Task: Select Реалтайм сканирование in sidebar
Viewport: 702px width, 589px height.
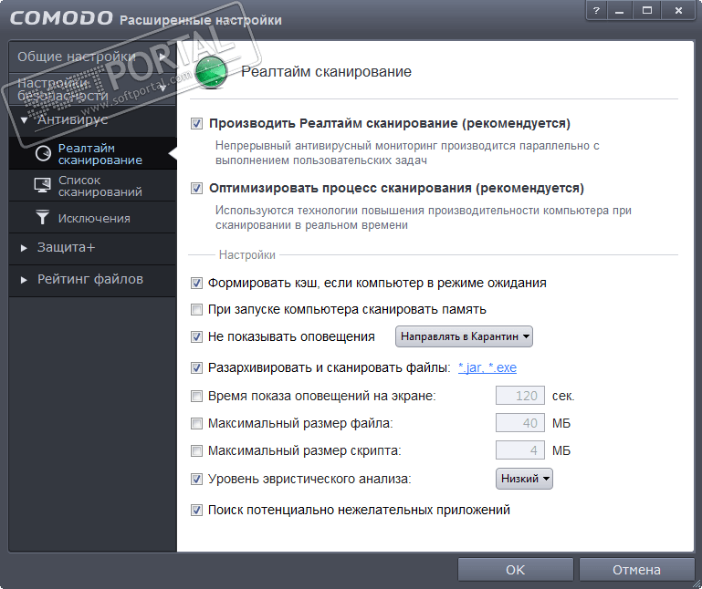Action: (93, 153)
